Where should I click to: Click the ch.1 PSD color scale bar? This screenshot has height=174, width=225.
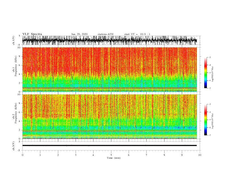click(x=206, y=73)
